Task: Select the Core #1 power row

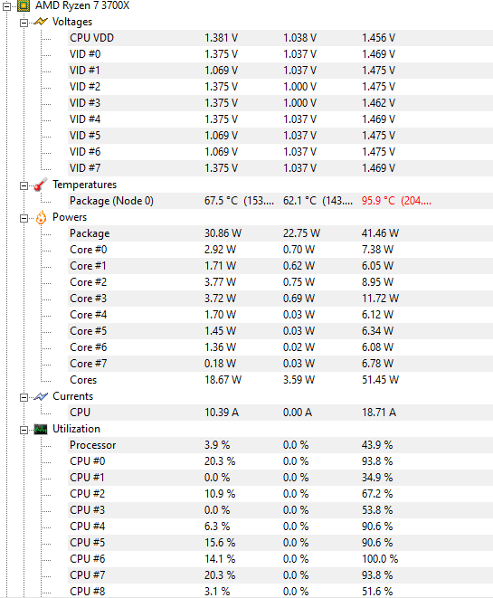Action: [280, 266]
